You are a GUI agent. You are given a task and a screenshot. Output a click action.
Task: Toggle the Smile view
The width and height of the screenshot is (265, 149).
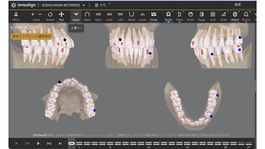click(190, 17)
